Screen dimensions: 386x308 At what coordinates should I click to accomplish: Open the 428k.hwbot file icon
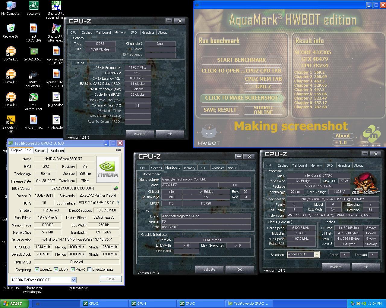[x=56, y=122]
